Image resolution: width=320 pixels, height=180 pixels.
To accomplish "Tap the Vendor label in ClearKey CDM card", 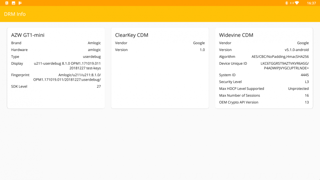I will pos(121,43).
